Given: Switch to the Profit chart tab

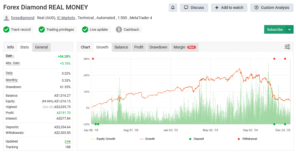Looking at the screenshot, I should click(x=139, y=47).
